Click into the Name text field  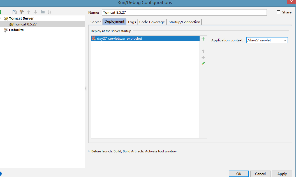pyautogui.click(x=184, y=12)
